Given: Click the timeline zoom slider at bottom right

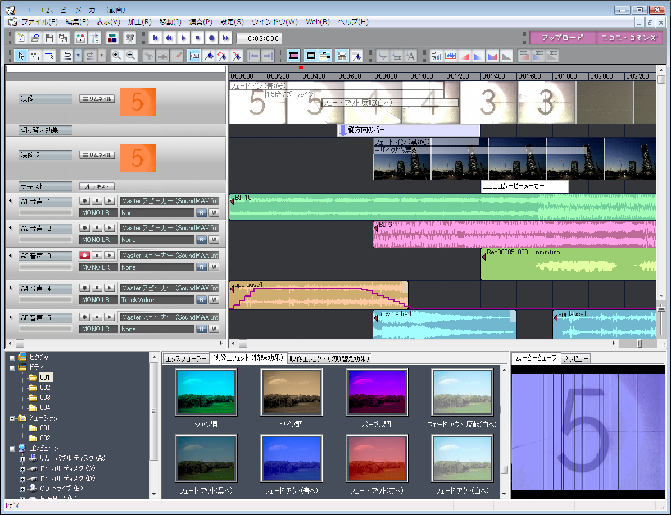Looking at the screenshot, I should [x=639, y=344].
